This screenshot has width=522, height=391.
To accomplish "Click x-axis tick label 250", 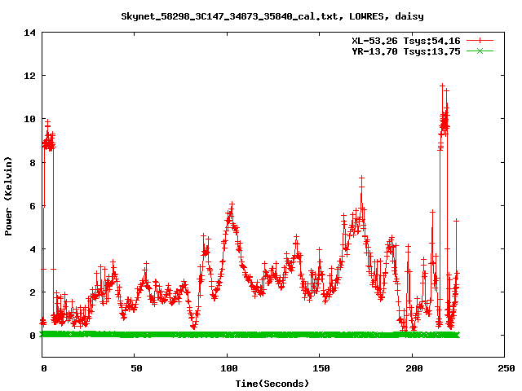I will pyautogui.click(x=507, y=368).
